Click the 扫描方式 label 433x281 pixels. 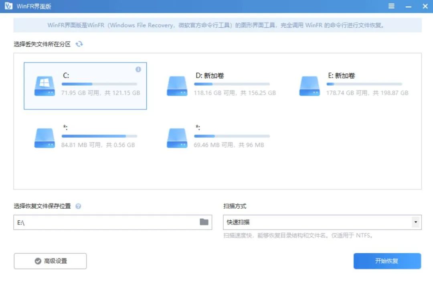point(235,206)
